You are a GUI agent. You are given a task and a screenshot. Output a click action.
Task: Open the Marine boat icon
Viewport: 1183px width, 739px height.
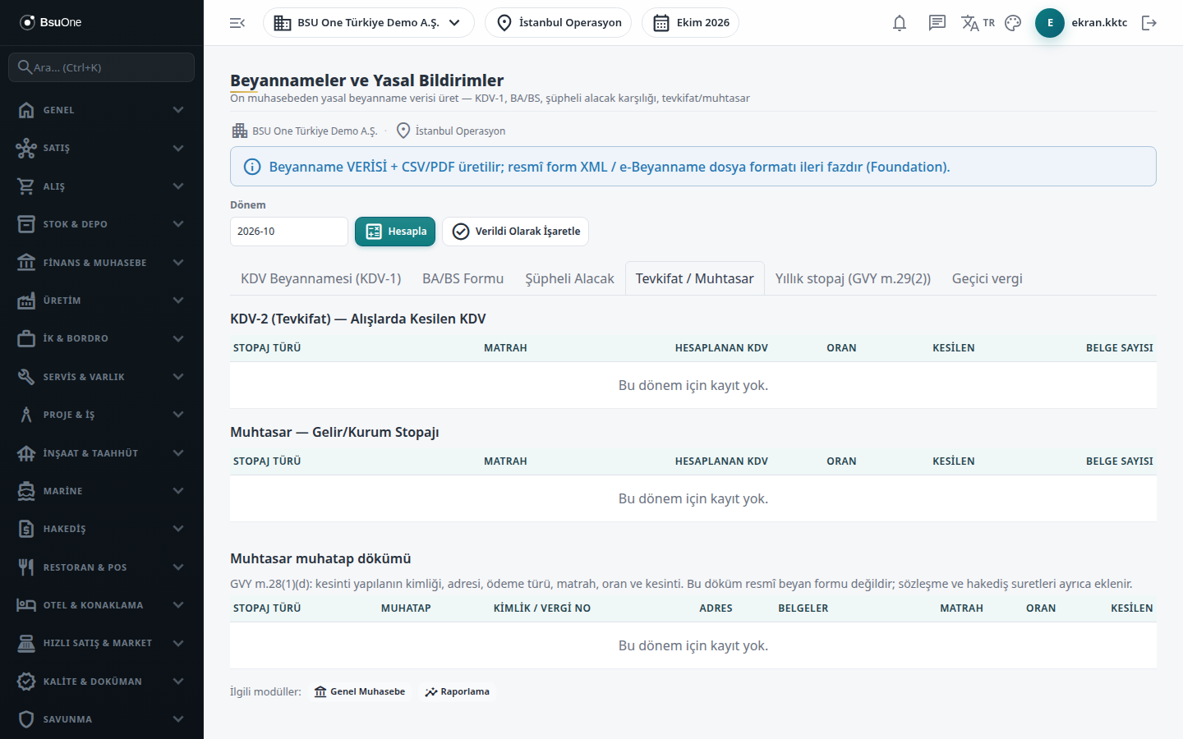(26, 491)
